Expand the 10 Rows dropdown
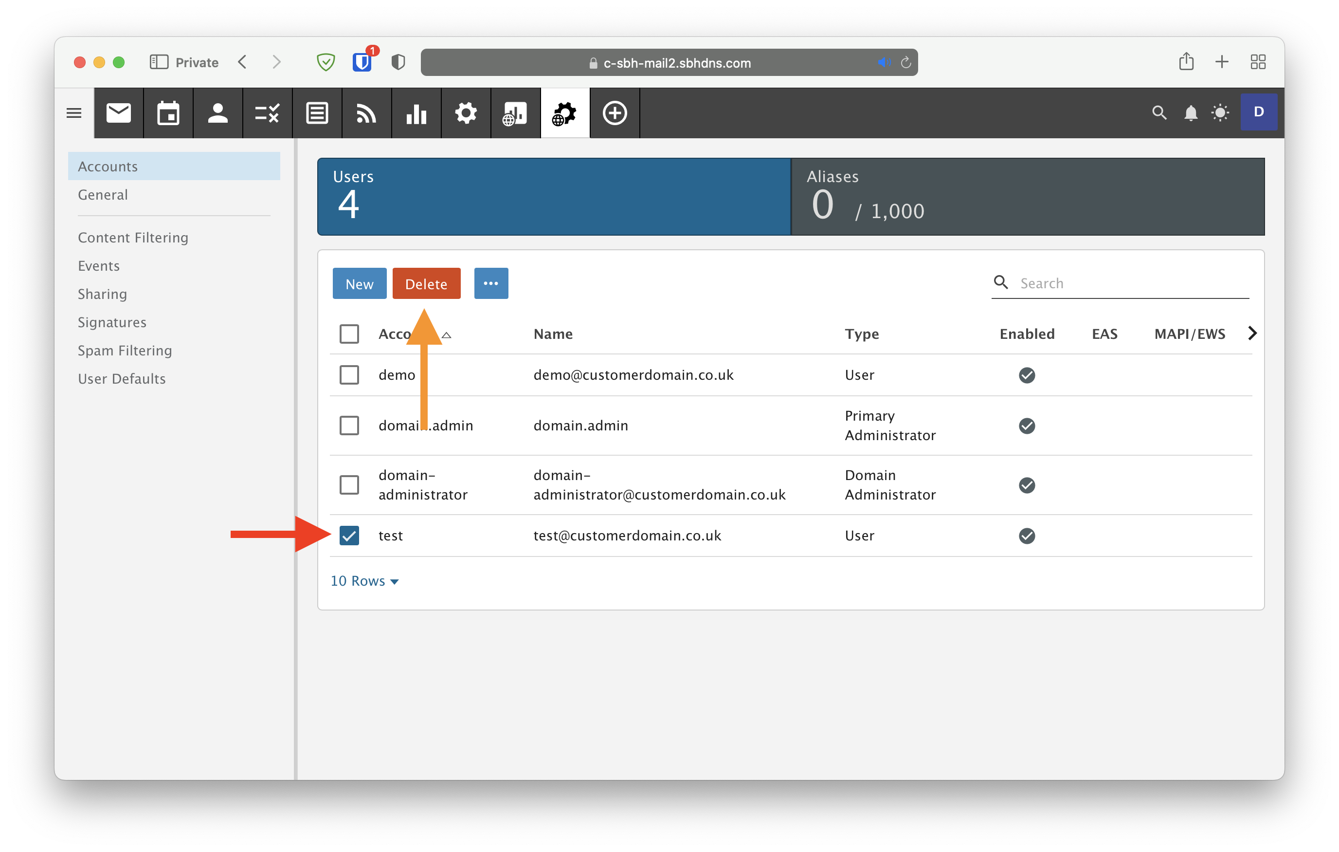This screenshot has width=1339, height=852. (x=364, y=581)
